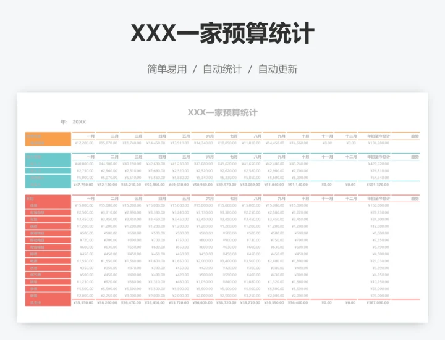Select the cell ¥2,750.00

tap(85, 170)
